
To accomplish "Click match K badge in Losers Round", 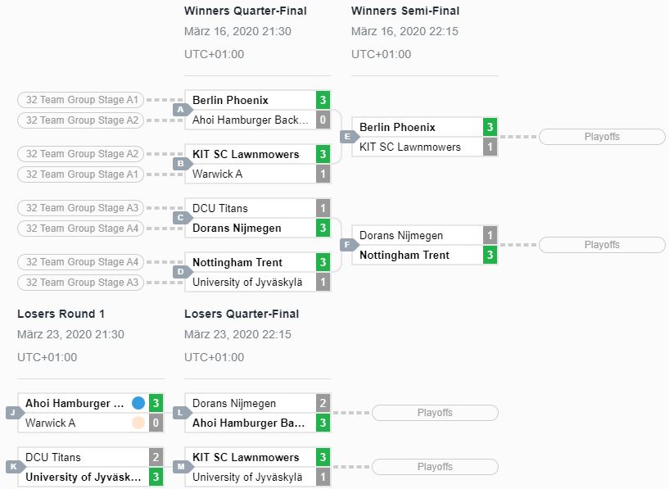I will (x=15, y=467).
